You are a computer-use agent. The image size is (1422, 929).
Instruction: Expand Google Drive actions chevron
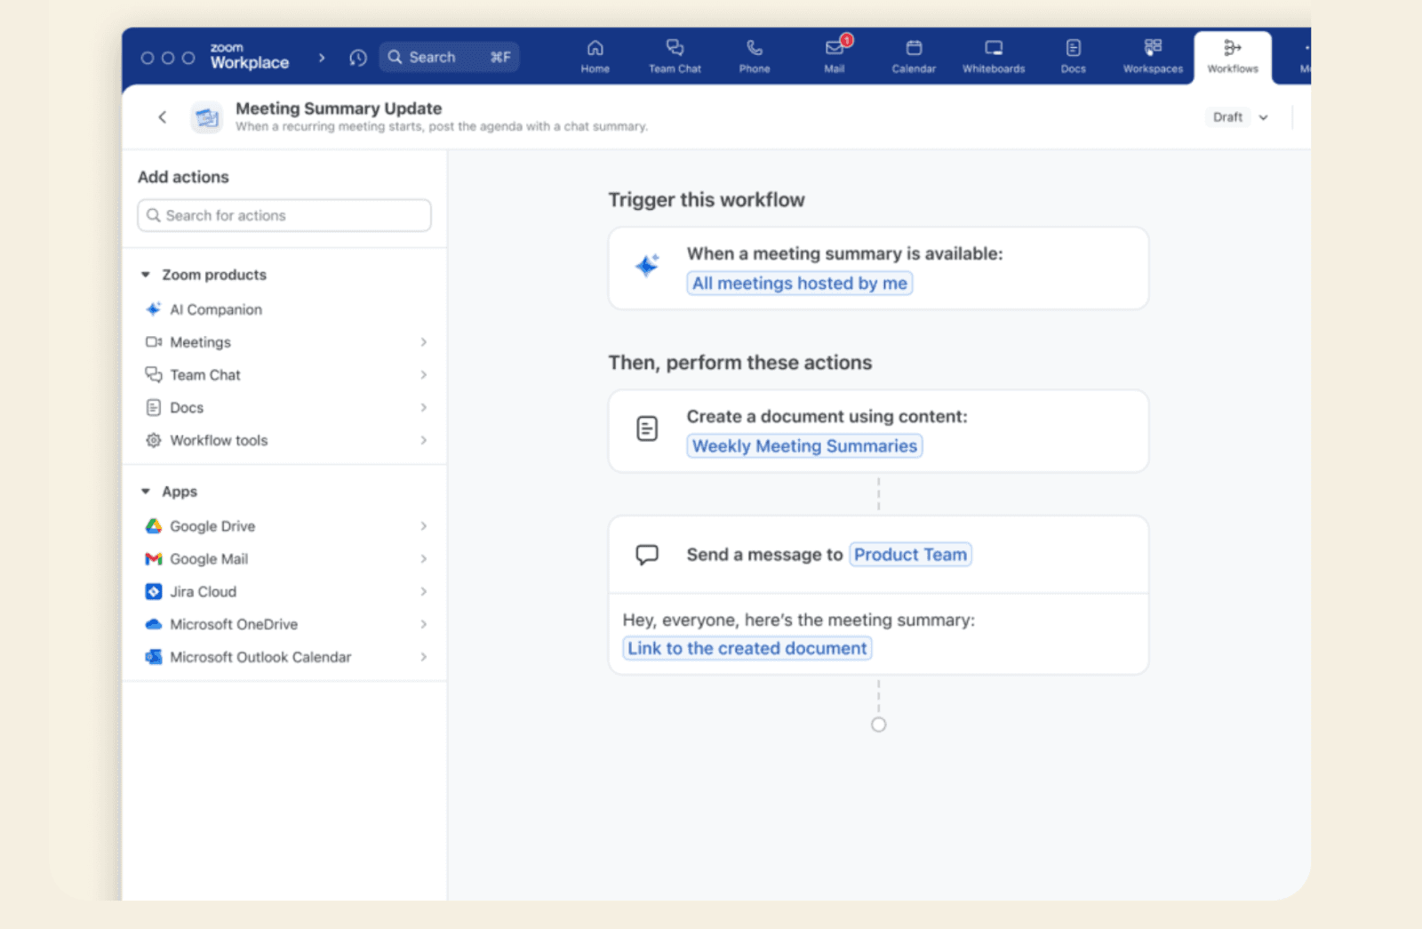(x=423, y=526)
